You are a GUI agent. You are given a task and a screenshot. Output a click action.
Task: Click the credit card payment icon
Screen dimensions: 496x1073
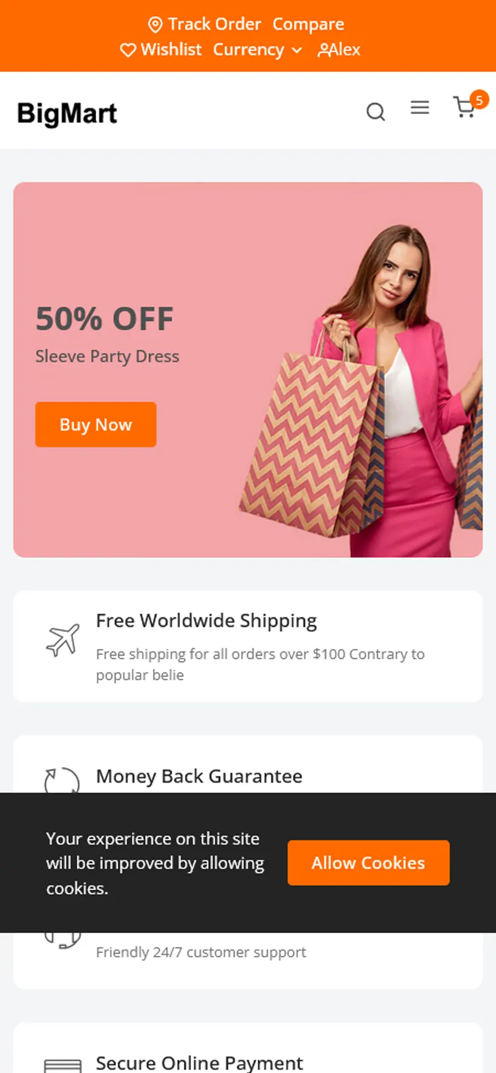[x=63, y=1066]
